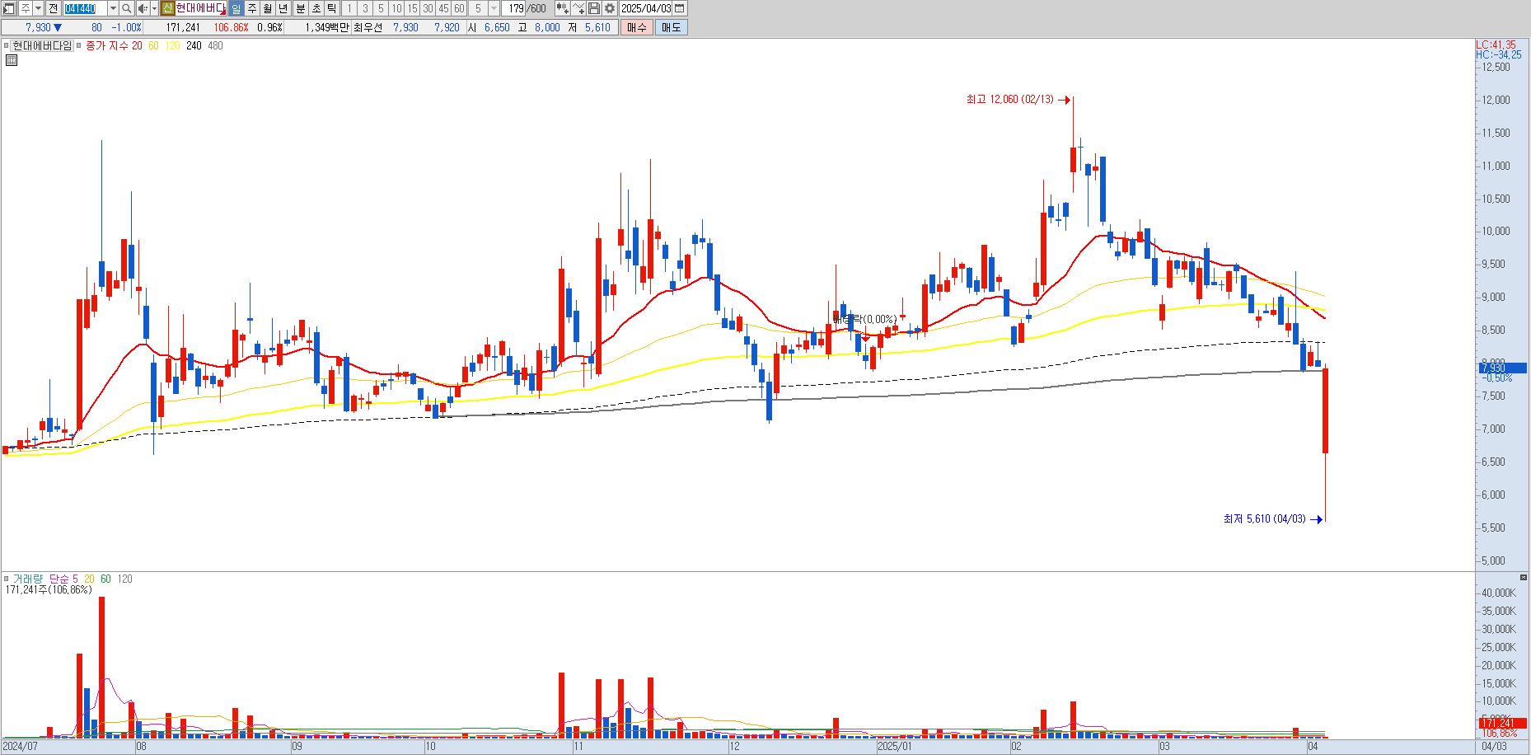This screenshot has height=755, width=1531.
Task: Switch to the 틱 (tick) period toggle
Action: click(331, 8)
